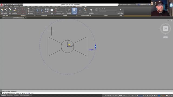The width and height of the screenshot is (173, 97).
Task: Toggle the Authoring Palettes button
Action: (x=75, y=11)
